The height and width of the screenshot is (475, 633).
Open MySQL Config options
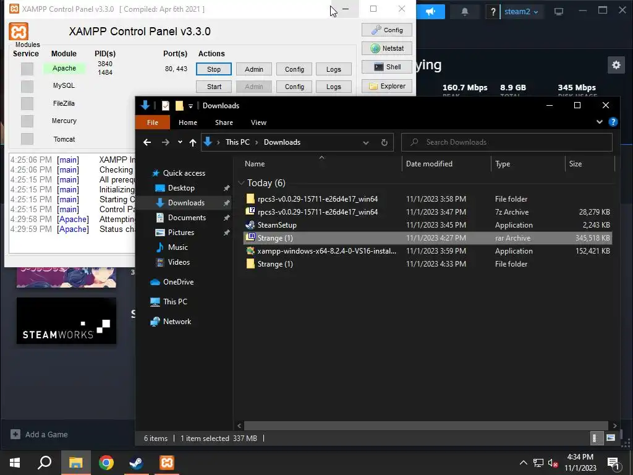click(294, 87)
